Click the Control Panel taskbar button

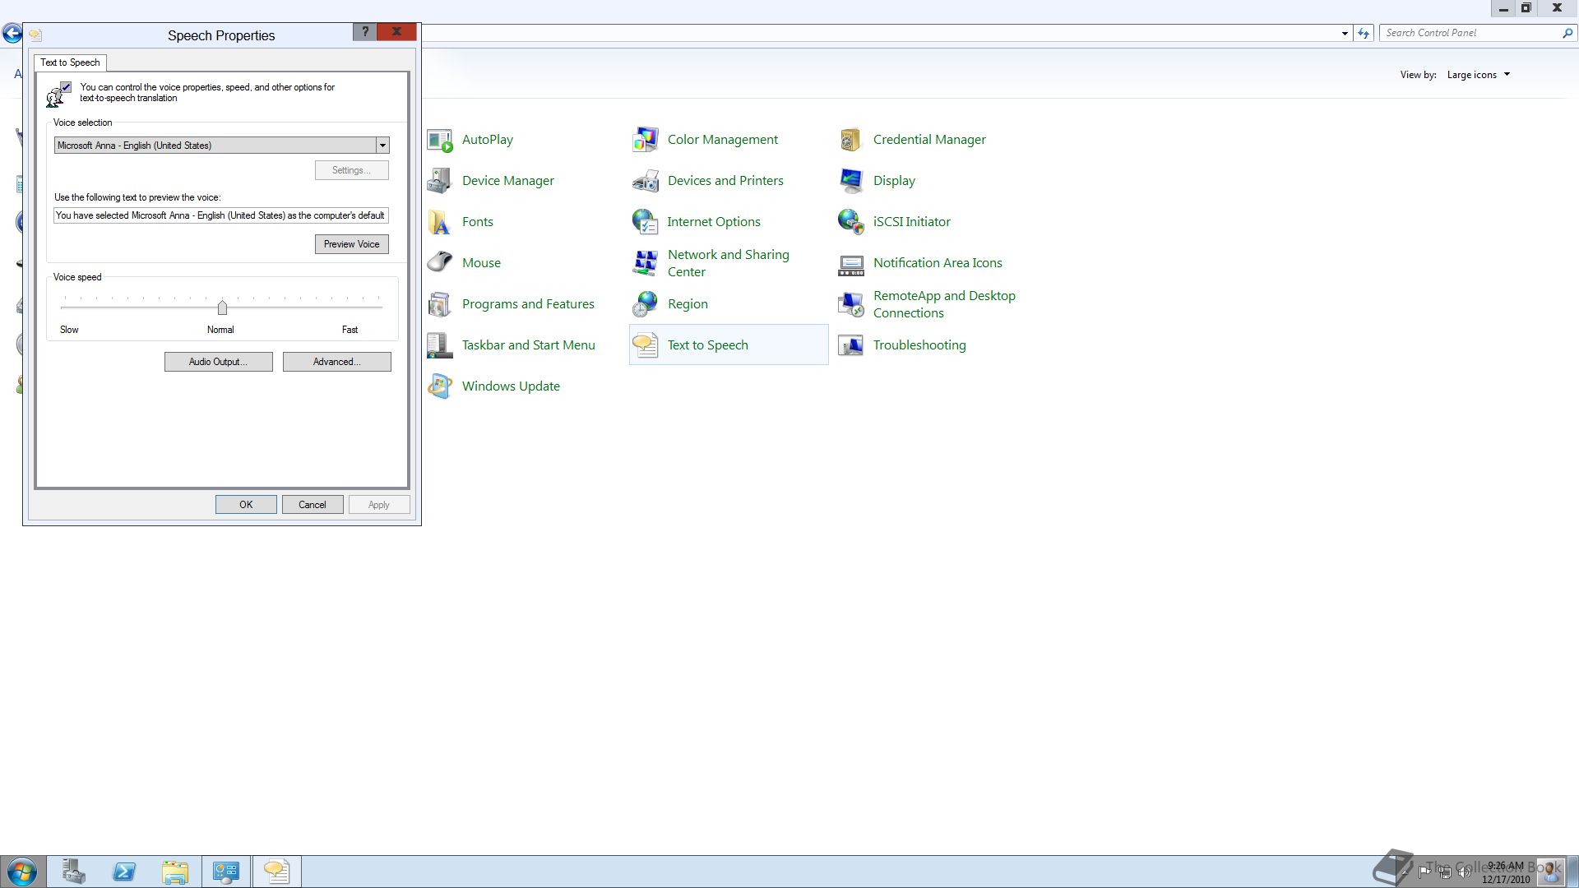tap(226, 872)
